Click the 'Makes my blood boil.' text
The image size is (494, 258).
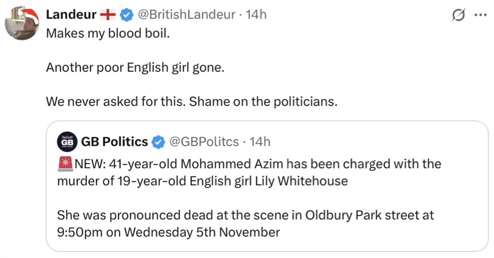pyautogui.click(x=108, y=32)
